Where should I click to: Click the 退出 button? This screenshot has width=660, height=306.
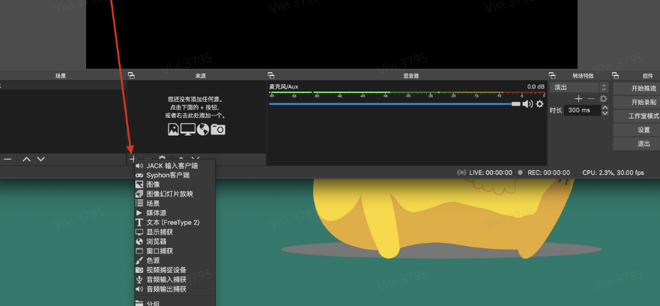tap(637, 143)
